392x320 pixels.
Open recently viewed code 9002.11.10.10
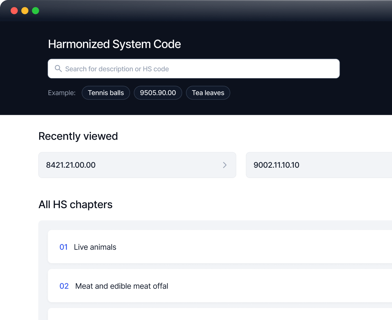click(x=319, y=165)
